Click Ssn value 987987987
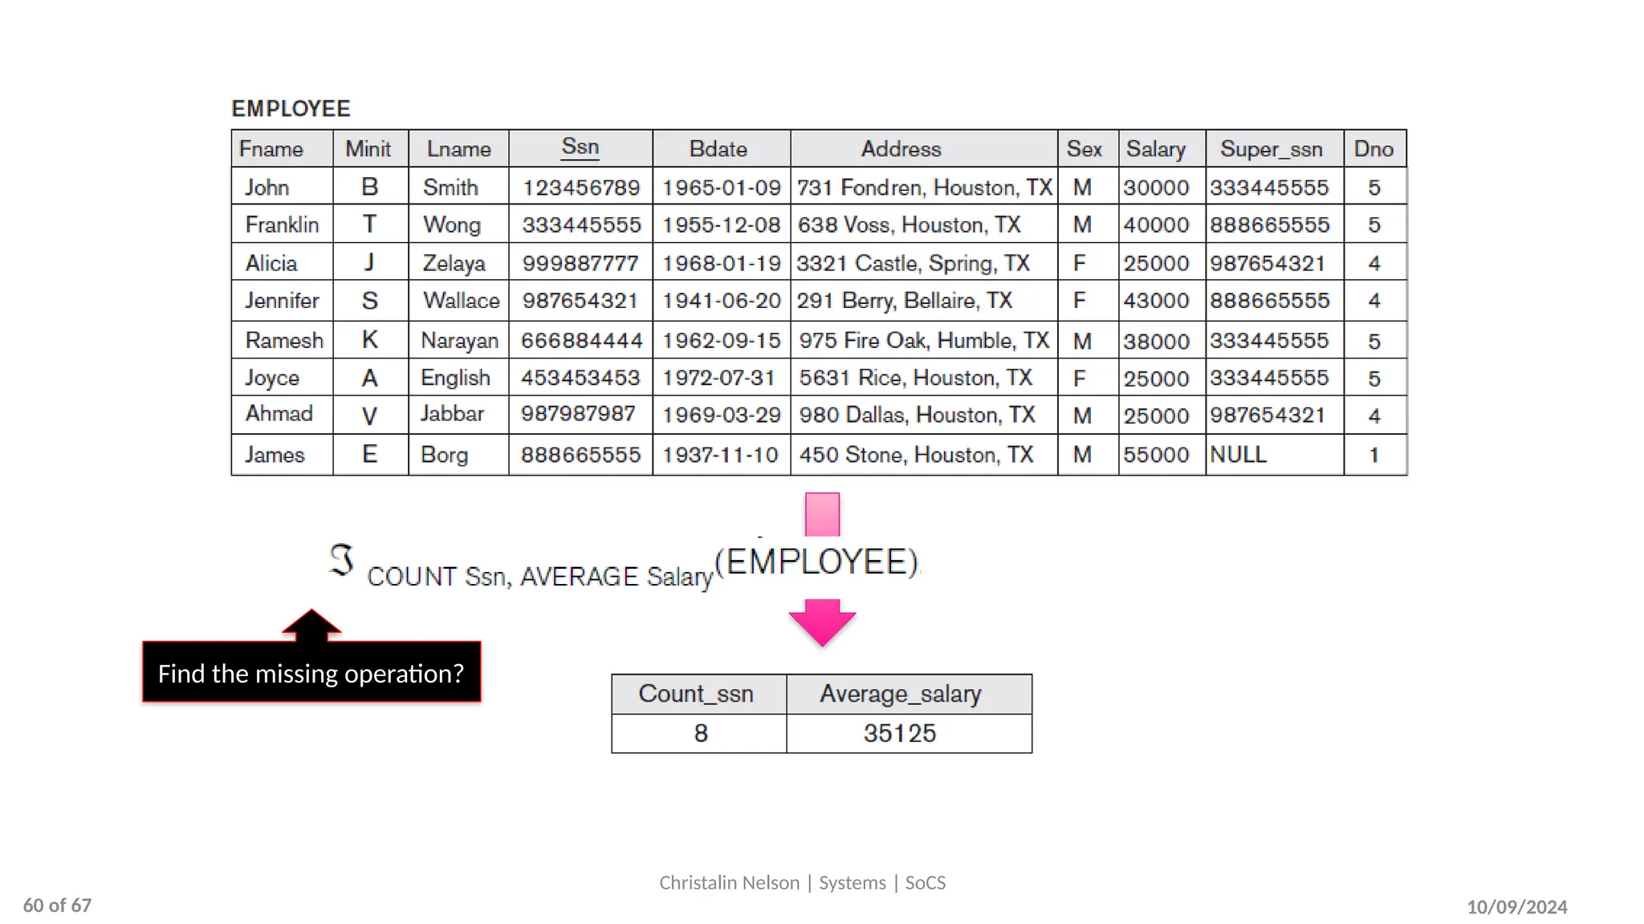 (x=578, y=414)
